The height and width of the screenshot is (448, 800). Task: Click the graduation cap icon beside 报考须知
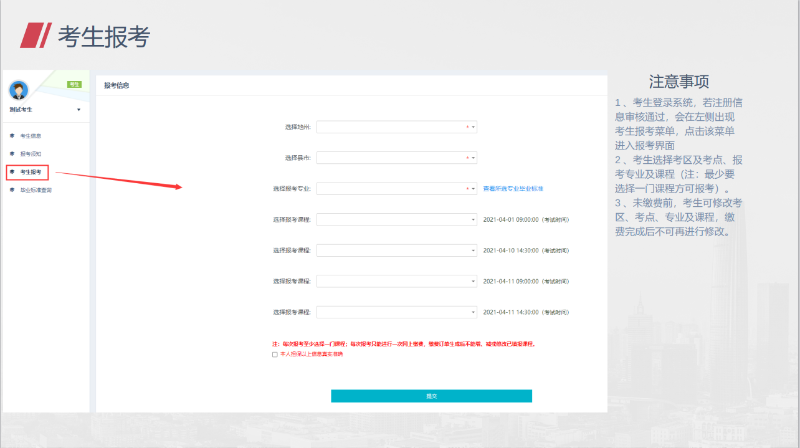pos(12,154)
